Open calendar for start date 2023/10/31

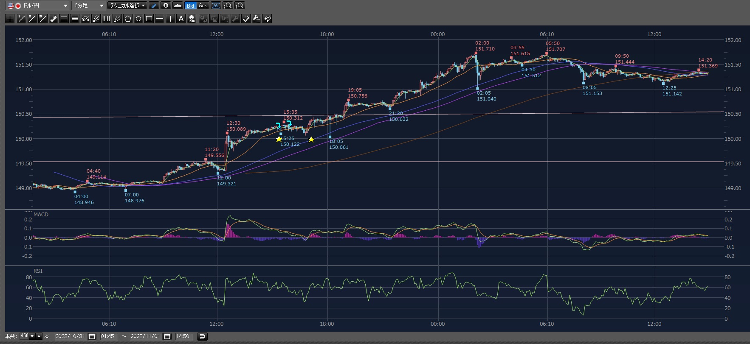point(92,336)
